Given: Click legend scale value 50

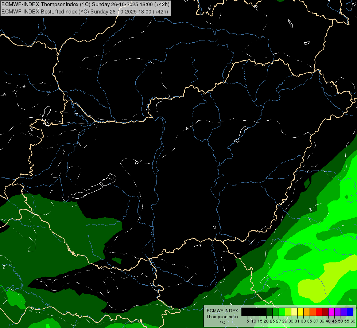Looking at the screenshot, I should pyautogui.click(x=341, y=321).
